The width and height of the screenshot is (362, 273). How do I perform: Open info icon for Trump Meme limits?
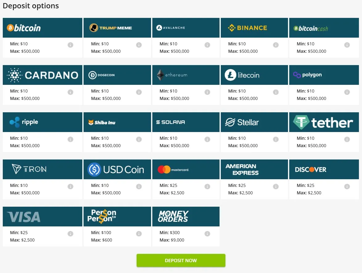tap(139, 45)
